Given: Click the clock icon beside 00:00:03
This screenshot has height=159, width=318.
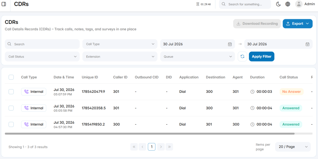Looking at the screenshot, I should coord(252,92).
